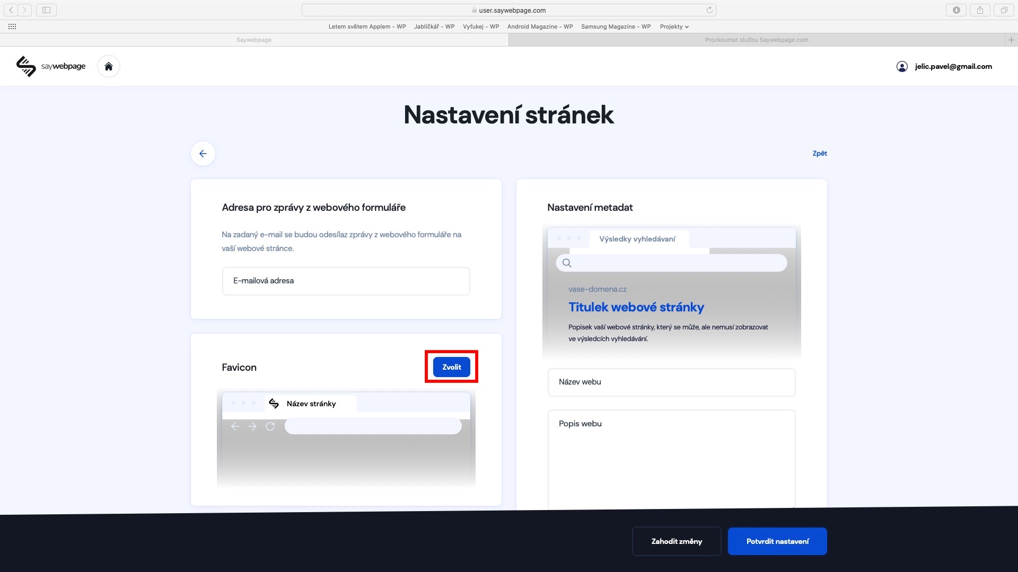
Task: Click the Safari share icon
Action: [980, 10]
